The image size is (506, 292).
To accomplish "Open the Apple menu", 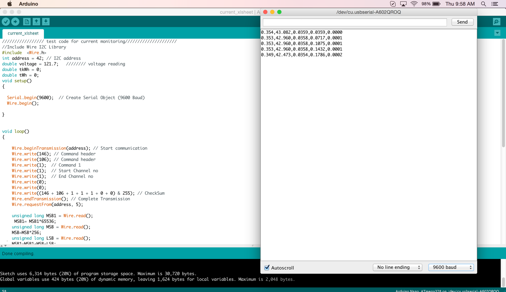I will coord(10,4).
